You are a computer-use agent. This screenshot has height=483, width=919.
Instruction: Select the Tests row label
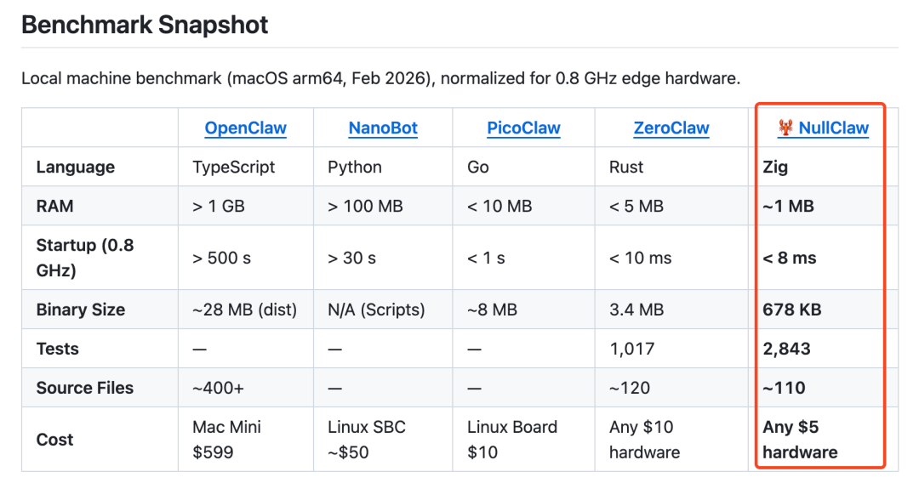click(x=57, y=349)
